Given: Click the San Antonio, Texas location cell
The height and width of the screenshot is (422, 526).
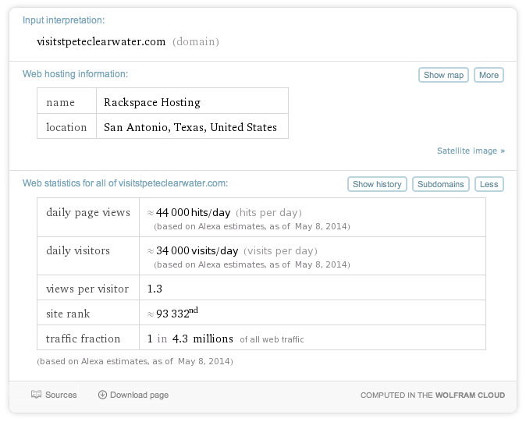Looking at the screenshot, I should point(190,127).
